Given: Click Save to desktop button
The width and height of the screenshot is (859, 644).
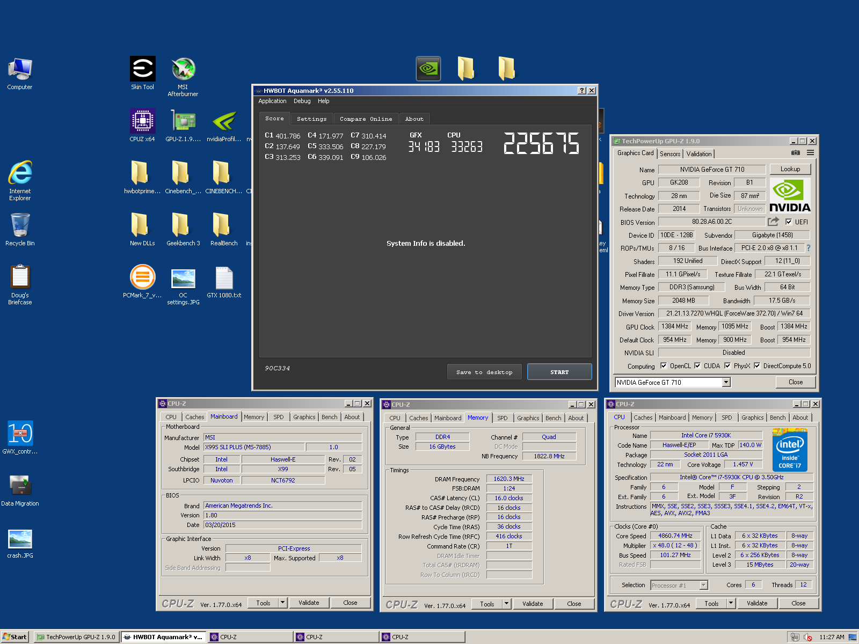Looking at the screenshot, I should click(x=484, y=372).
